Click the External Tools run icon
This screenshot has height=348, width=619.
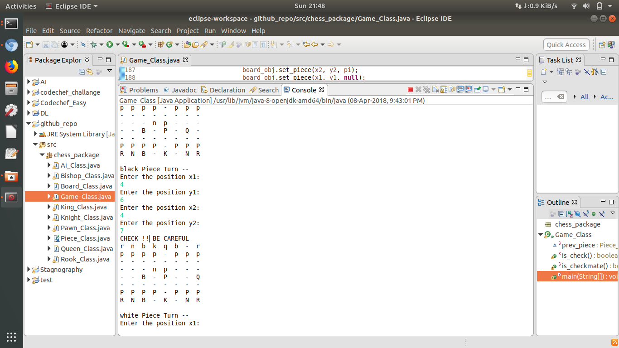pos(142,44)
